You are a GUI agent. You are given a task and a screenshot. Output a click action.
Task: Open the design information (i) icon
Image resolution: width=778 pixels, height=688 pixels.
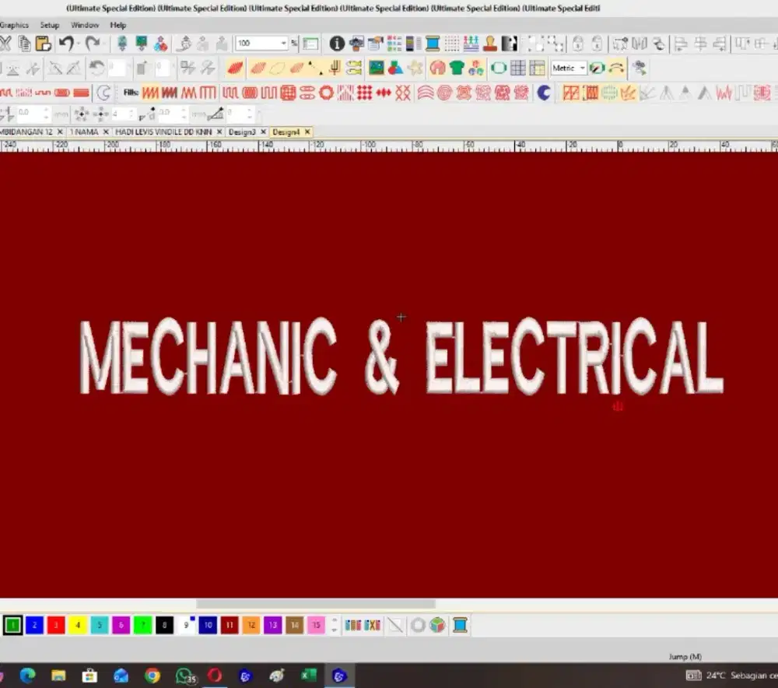tap(337, 44)
